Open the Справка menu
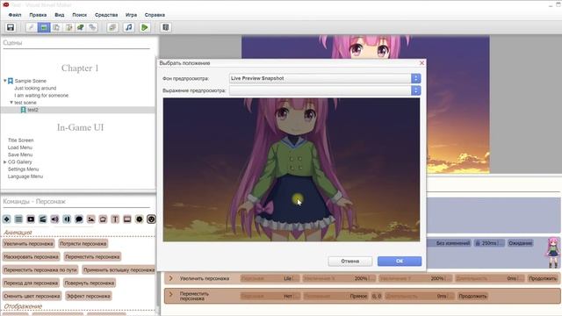The image size is (562, 316). pyautogui.click(x=155, y=15)
